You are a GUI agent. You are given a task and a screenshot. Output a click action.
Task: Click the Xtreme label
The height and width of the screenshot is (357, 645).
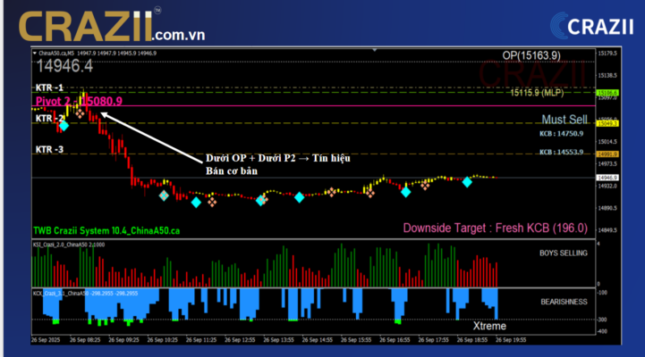click(x=489, y=327)
